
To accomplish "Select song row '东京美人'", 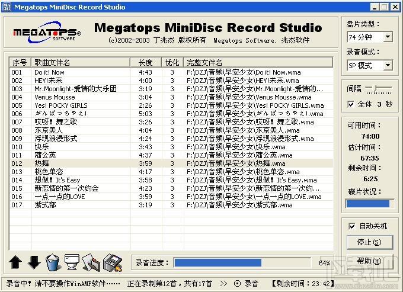I will 171,130.
